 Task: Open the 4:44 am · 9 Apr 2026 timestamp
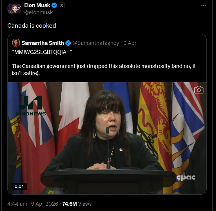[x=33, y=204]
